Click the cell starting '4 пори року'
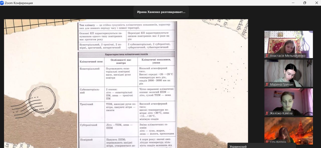 (156, 143)
